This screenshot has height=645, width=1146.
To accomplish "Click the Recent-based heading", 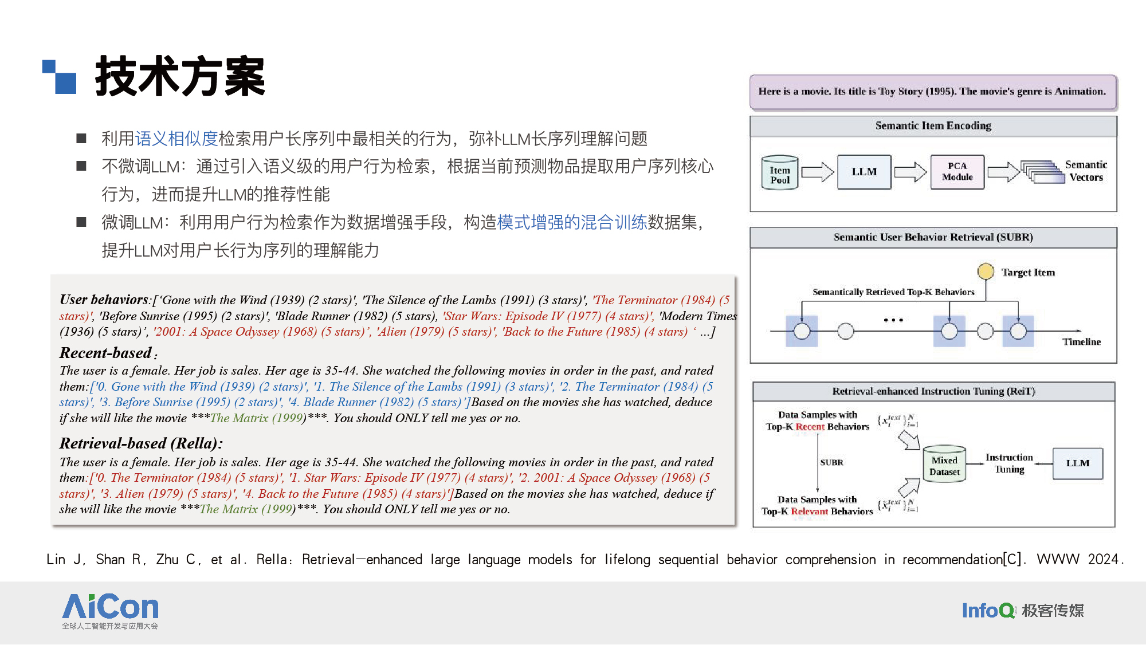I will (108, 353).
